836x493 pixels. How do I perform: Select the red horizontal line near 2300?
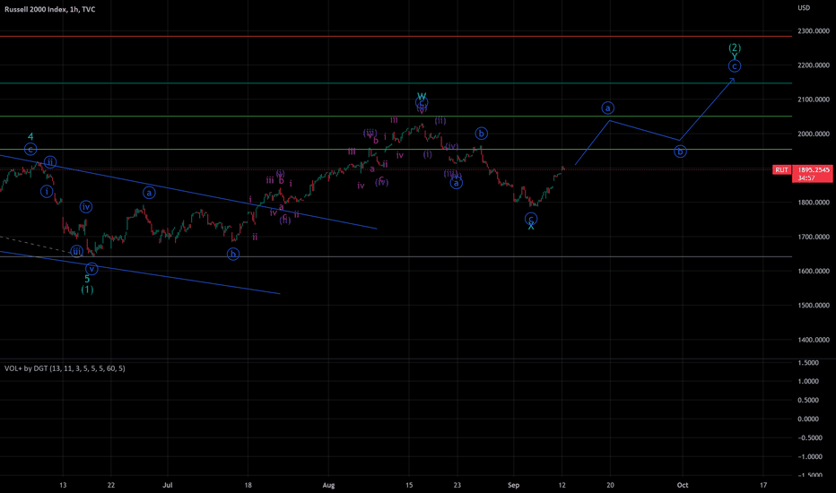(x=396, y=36)
